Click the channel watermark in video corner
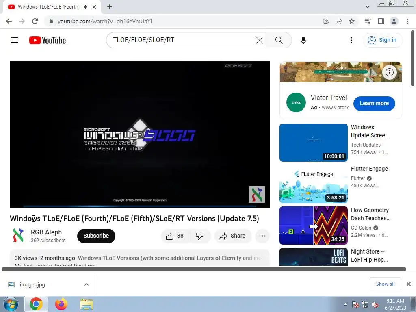This screenshot has height=312, width=416. click(x=257, y=195)
